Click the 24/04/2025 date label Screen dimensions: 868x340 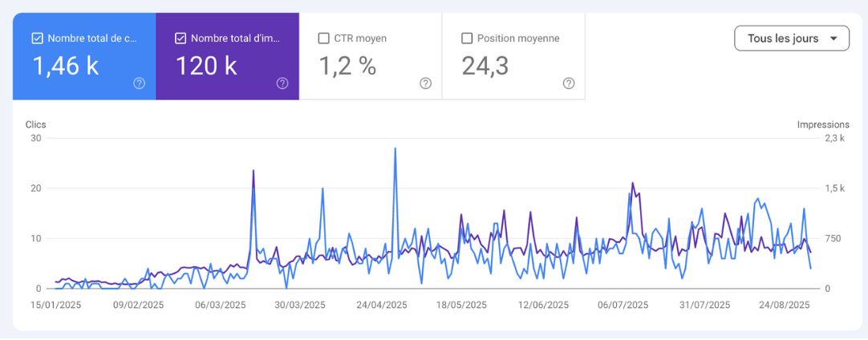click(382, 305)
